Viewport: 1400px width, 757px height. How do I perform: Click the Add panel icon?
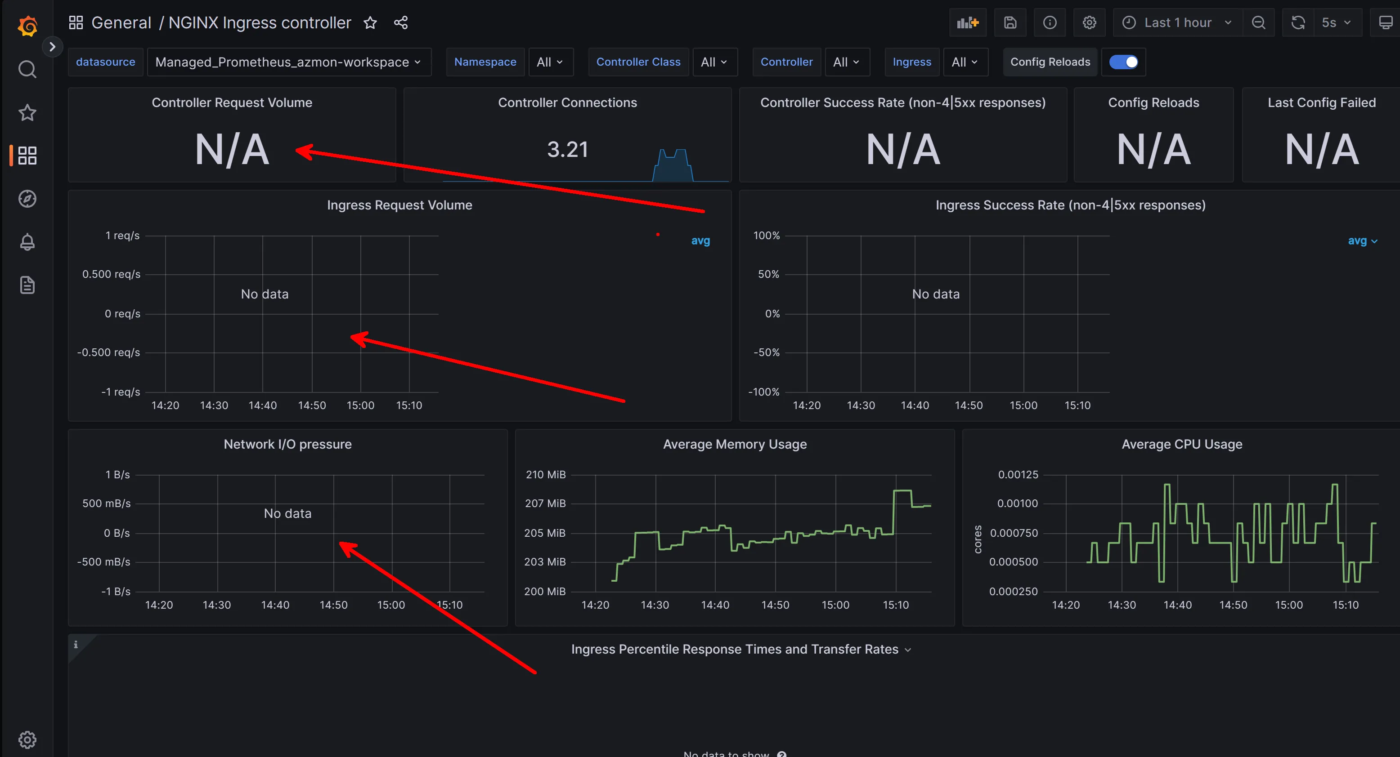967,23
